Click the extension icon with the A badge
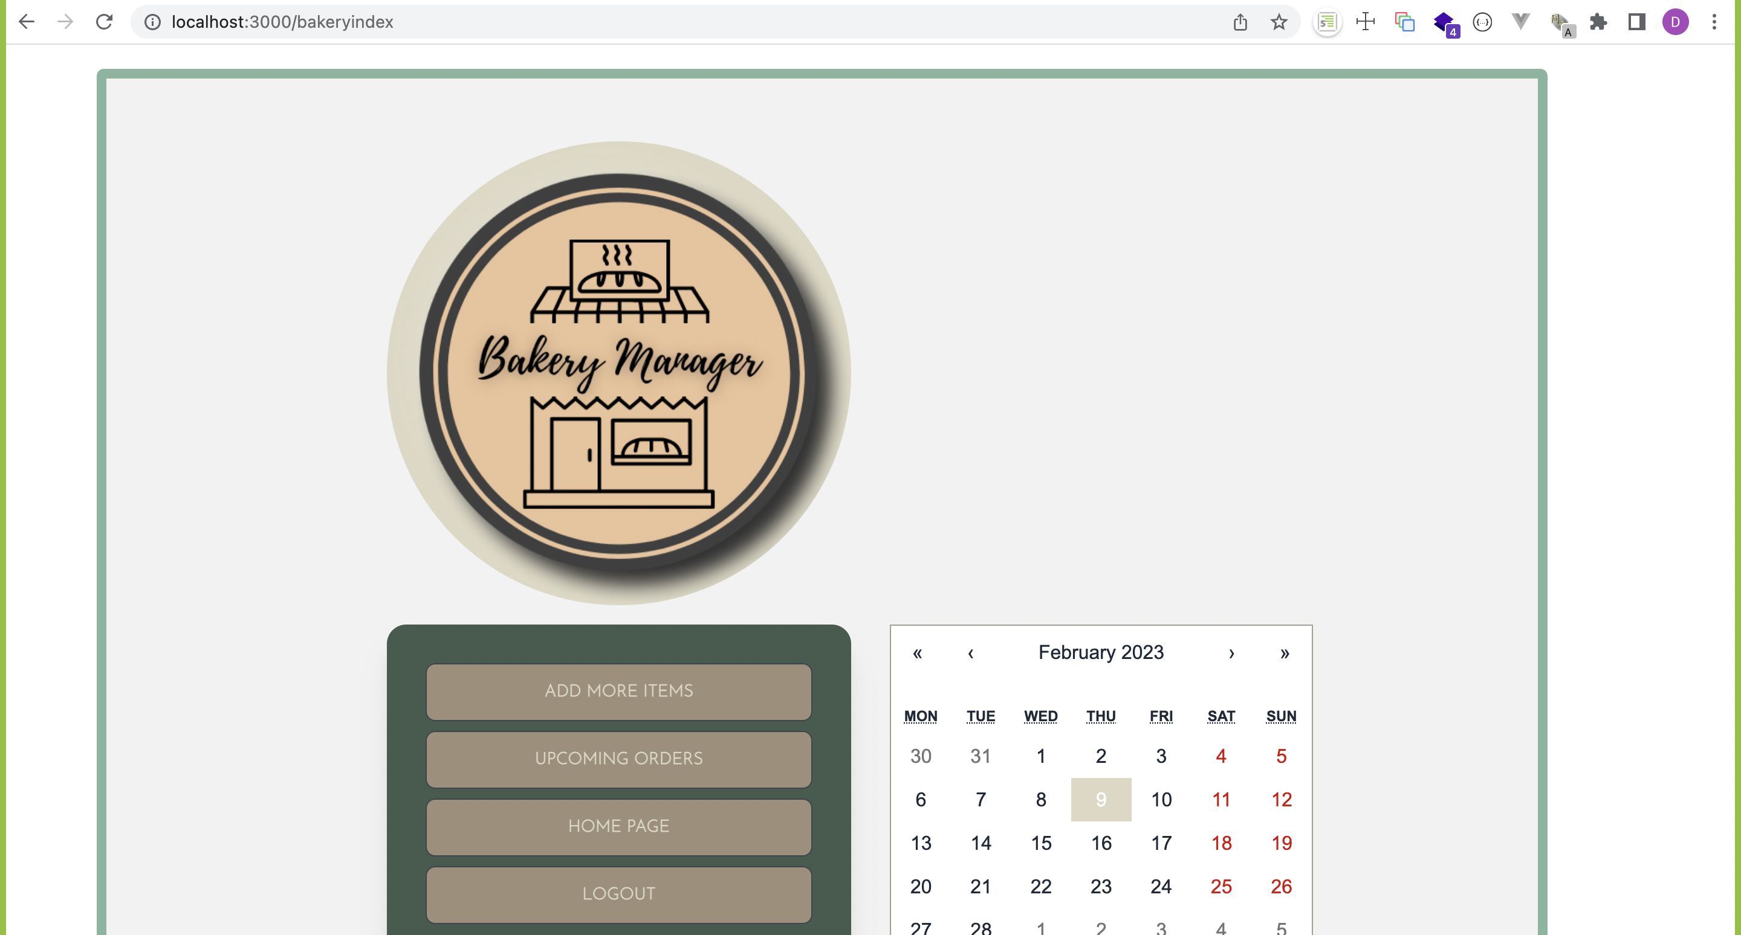Viewport: 1741px width, 935px height. (x=1562, y=24)
